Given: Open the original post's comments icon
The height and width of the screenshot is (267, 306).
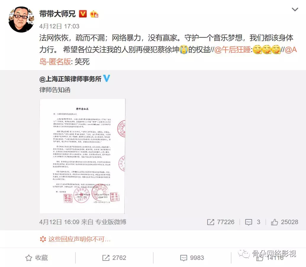Looking at the screenshot, I should pos(253,222).
